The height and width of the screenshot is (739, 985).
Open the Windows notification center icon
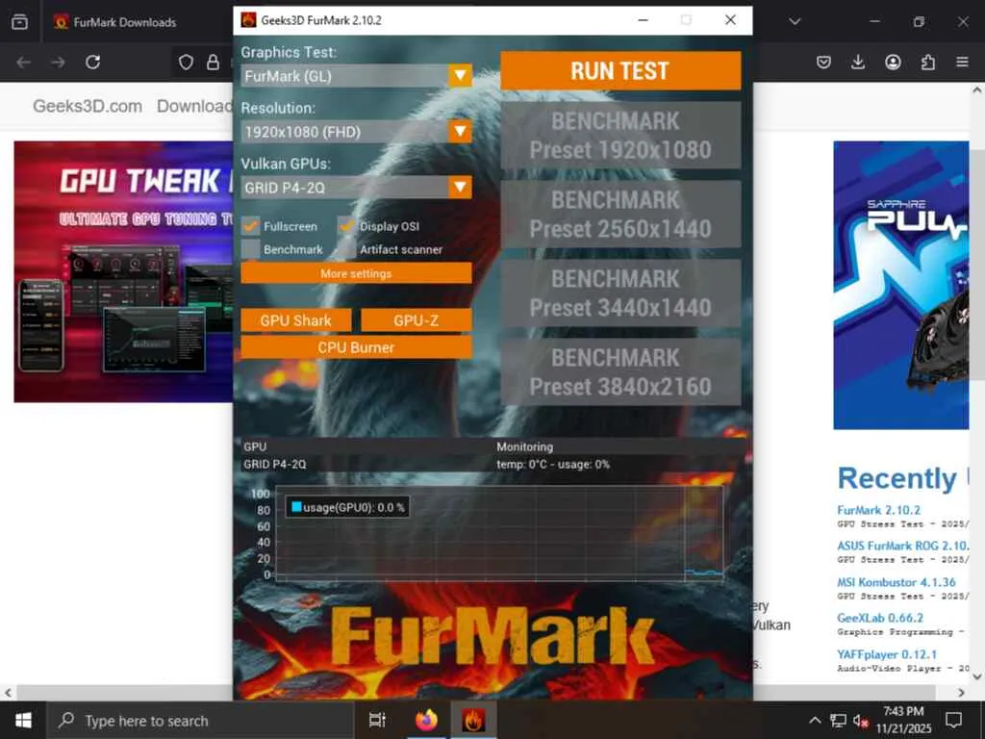953,720
